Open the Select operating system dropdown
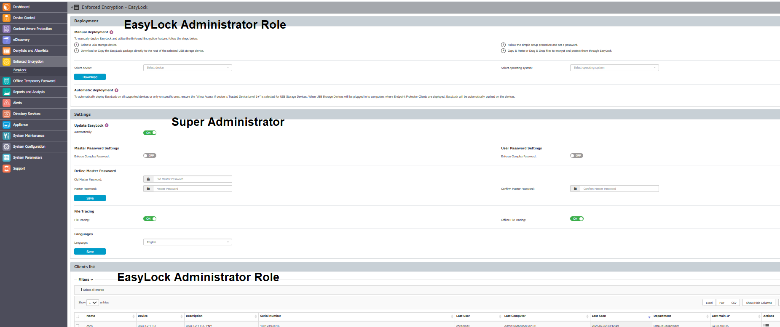This screenshot has width=780, height=327. (x=614, y=68)
